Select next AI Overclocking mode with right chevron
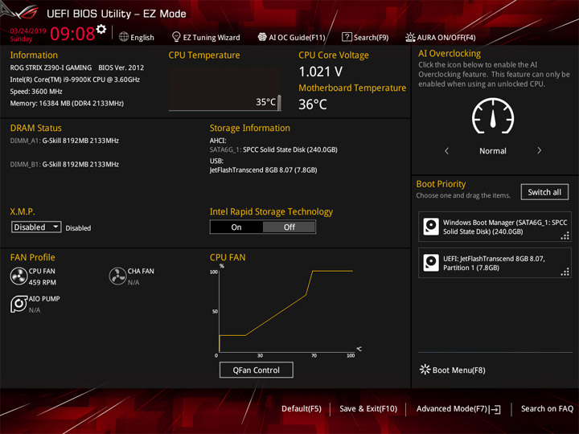 pyautogui.click(x=539, y=150)
